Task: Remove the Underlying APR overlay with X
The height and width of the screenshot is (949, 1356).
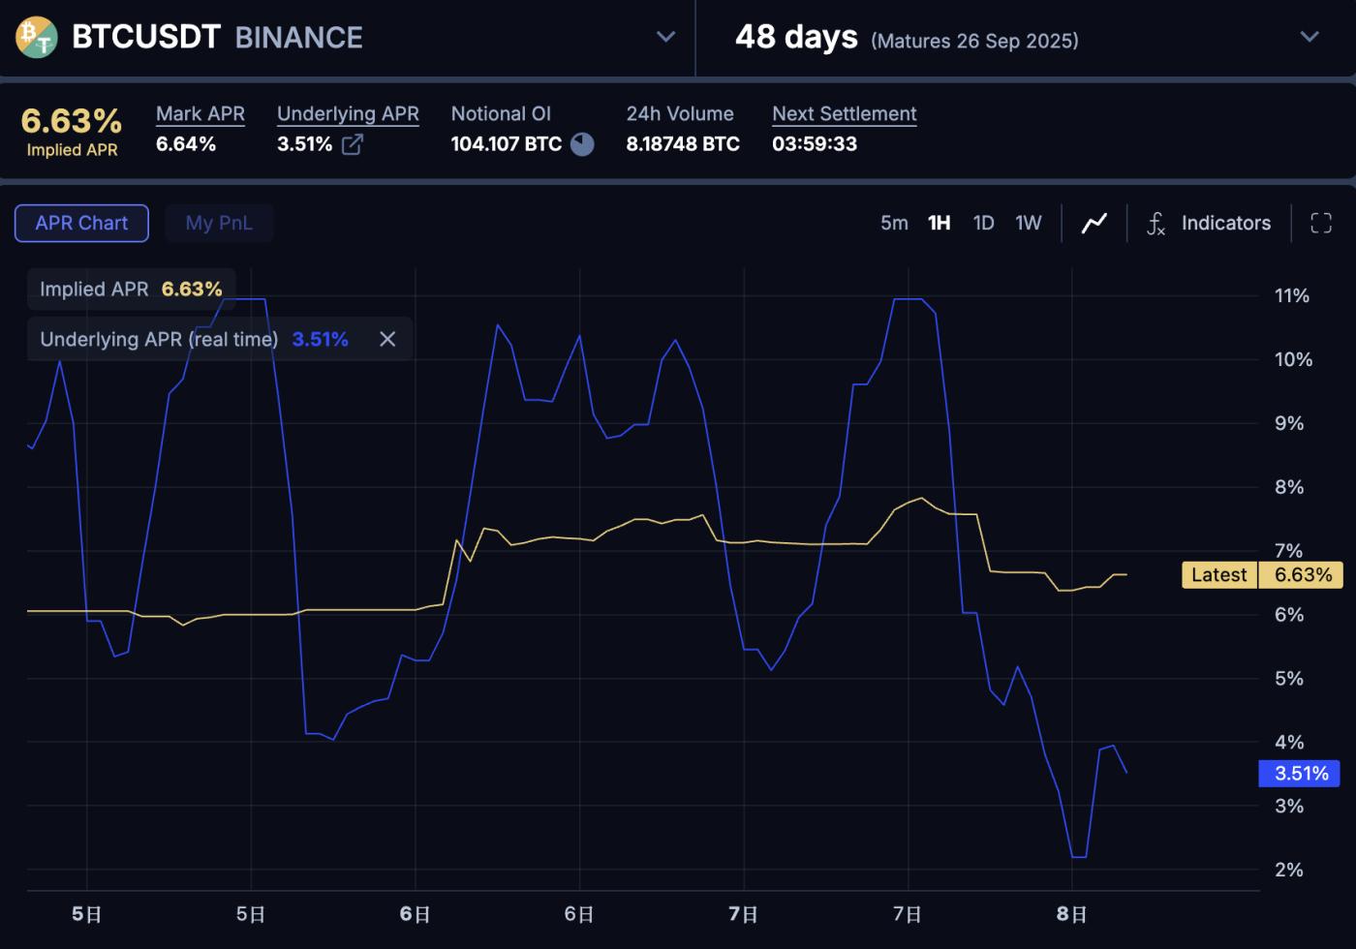Action: click(387, 339)
